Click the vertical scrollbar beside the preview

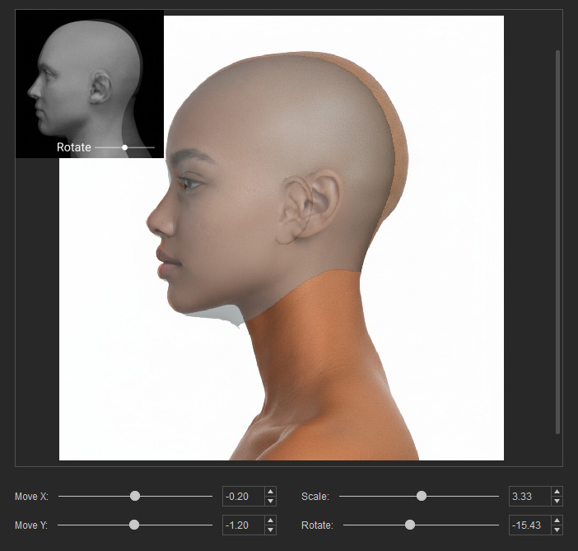pos(557,242)
